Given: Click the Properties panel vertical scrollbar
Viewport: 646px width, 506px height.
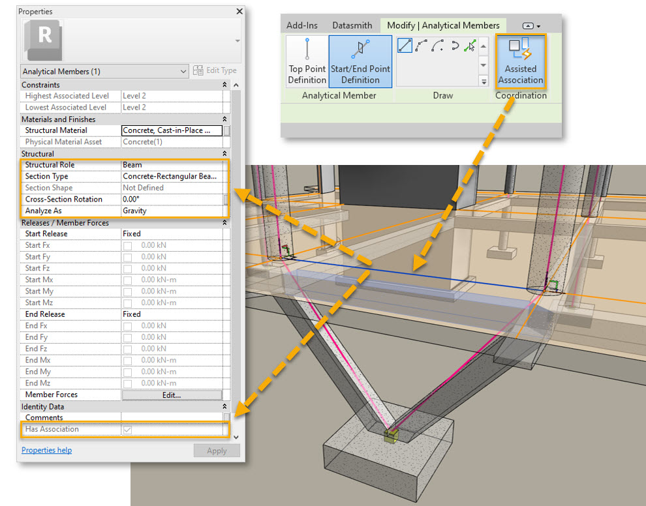Looking at the screenshot, I should [236, 261].
